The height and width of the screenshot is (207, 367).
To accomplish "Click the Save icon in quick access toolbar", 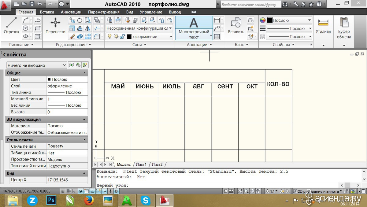I will pos(32,4).
